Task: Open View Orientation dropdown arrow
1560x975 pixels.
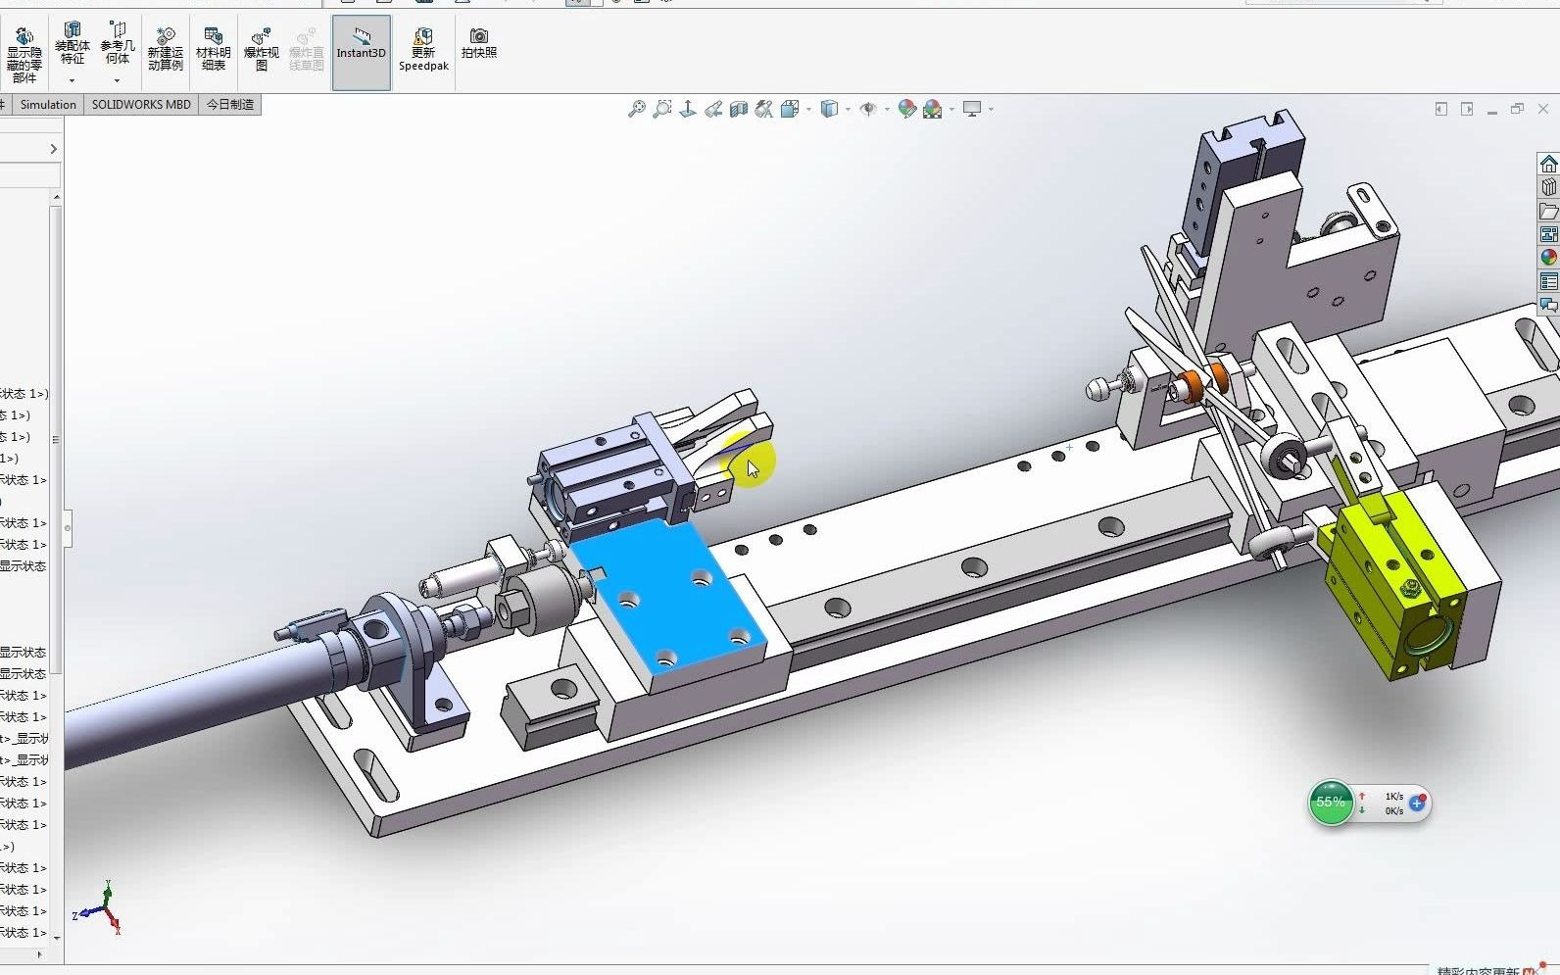Action: [x=808, y=109]
